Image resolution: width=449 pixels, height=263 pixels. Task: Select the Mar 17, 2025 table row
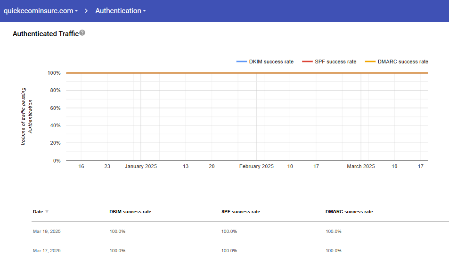(x=47, y=250)
